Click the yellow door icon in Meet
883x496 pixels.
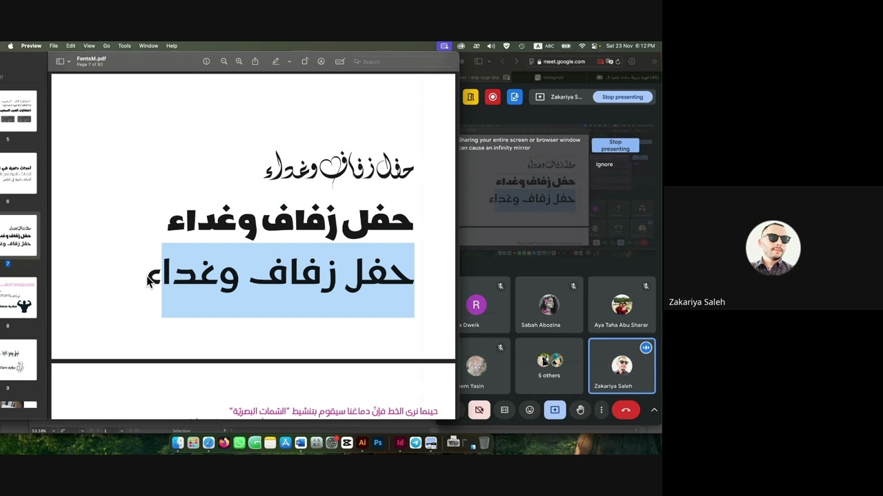click(x=470, y=97)
